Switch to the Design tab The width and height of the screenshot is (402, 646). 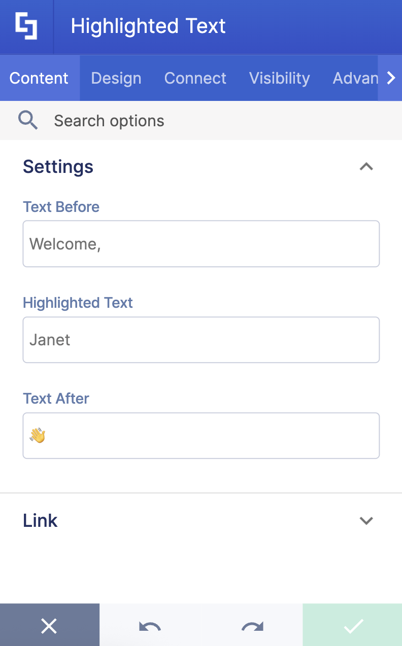click(x=116, y=78)
